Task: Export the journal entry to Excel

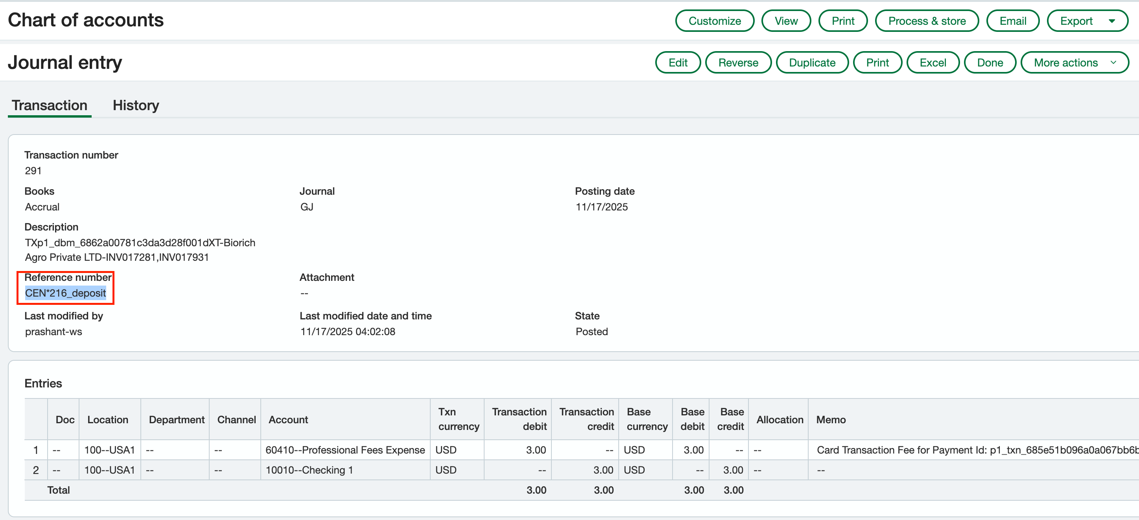Action: (933, 63)
